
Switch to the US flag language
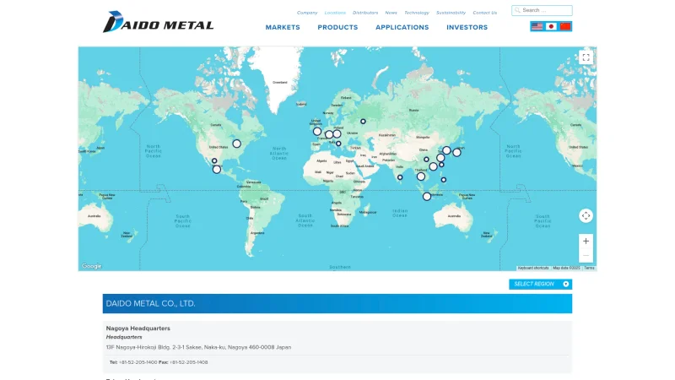click(537, 27)
